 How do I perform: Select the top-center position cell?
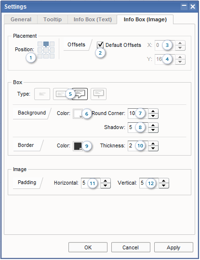coord(46,44)
